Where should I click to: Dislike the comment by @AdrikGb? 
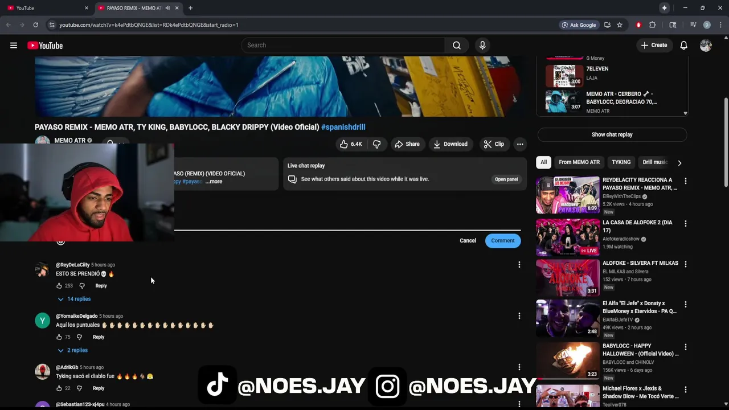click(79, 388)
